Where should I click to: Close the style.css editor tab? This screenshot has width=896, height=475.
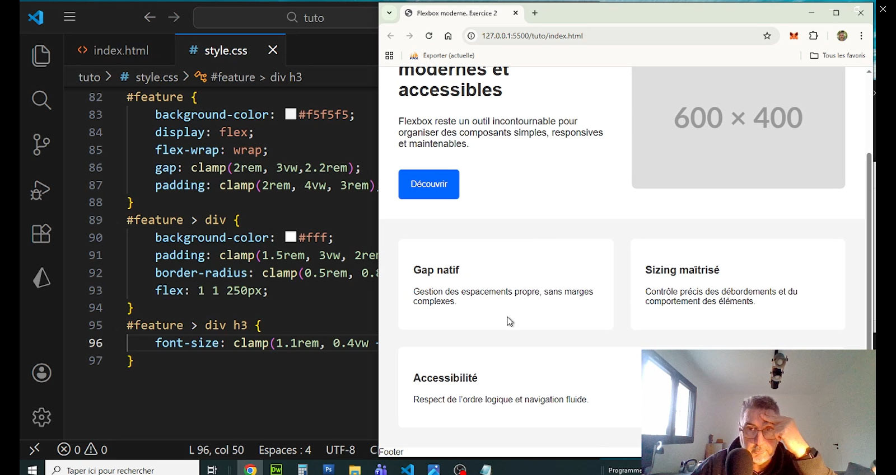click(x=273, y=50)
